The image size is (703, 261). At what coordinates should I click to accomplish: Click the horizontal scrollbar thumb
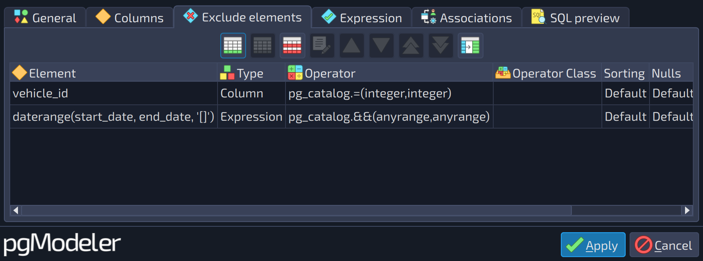point(297,210)
